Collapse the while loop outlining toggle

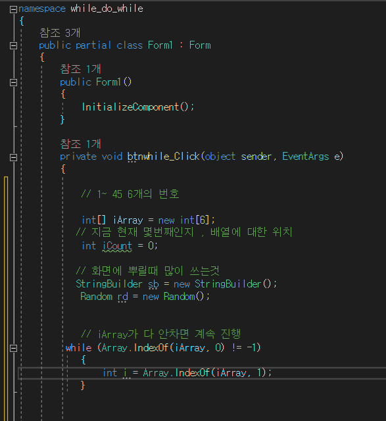13,348
